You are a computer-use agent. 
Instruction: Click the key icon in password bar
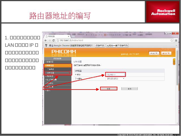click(x=46, y=45)
